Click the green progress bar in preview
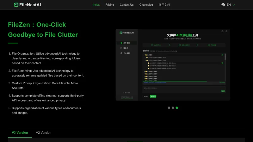 [x=175, y=81]
